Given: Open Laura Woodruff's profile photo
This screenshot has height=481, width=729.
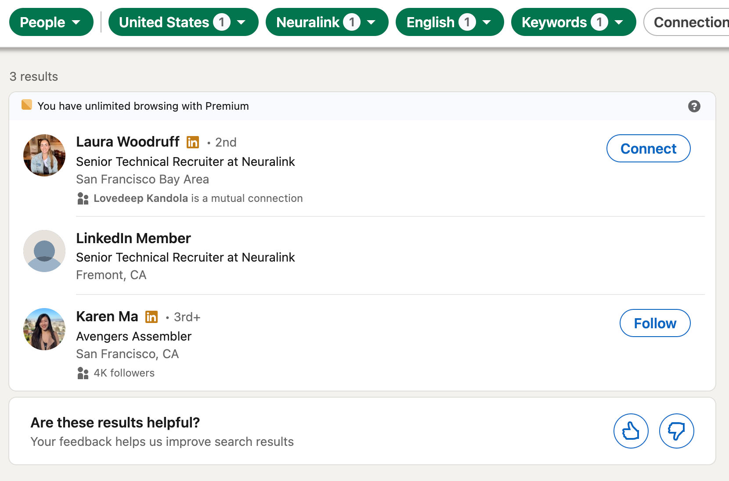Looking at the screenshot, I should tap(44, 155).
